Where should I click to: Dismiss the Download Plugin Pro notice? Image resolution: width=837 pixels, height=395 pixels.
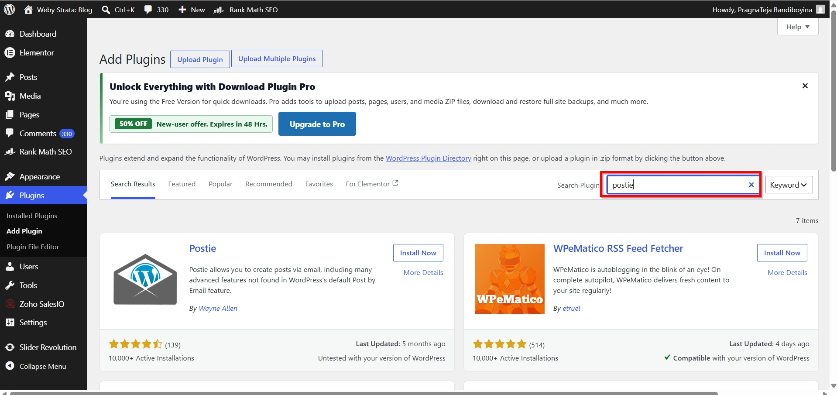(x=805, y=86)
